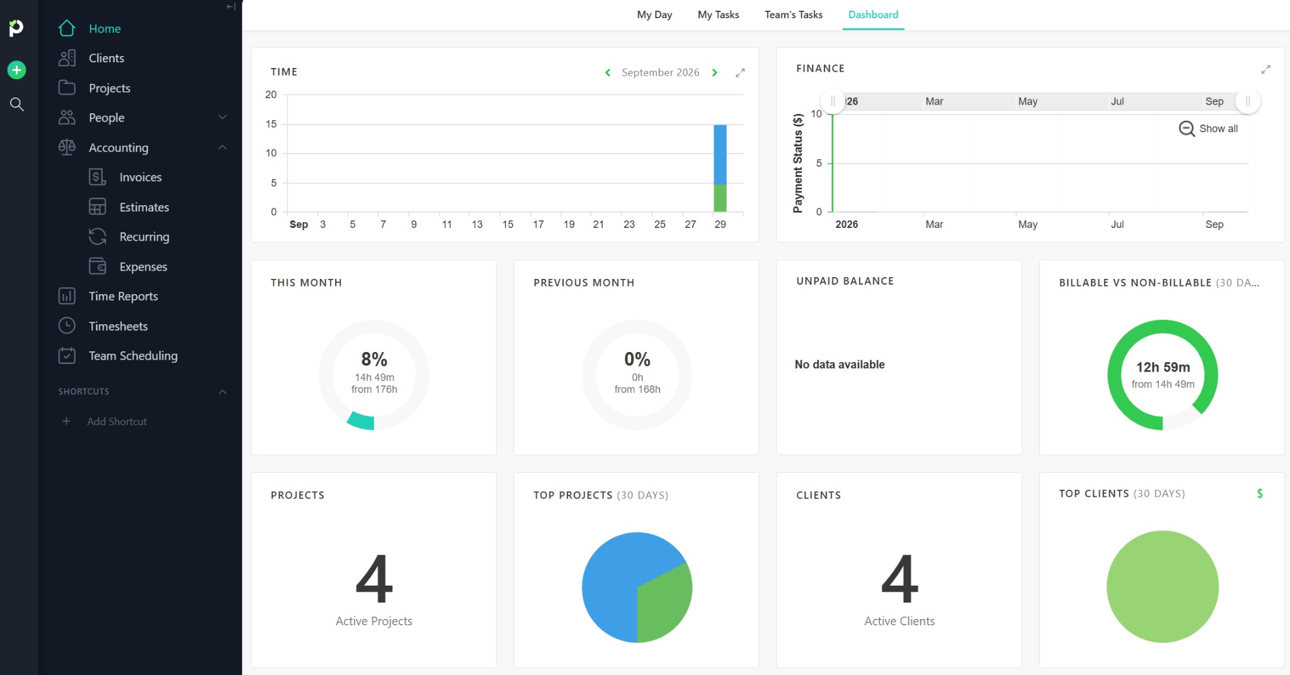Expand the Finance widget to fullscreen
Image resolution: width=1290 pixels, height=675 pixels.
[1265, 69]
